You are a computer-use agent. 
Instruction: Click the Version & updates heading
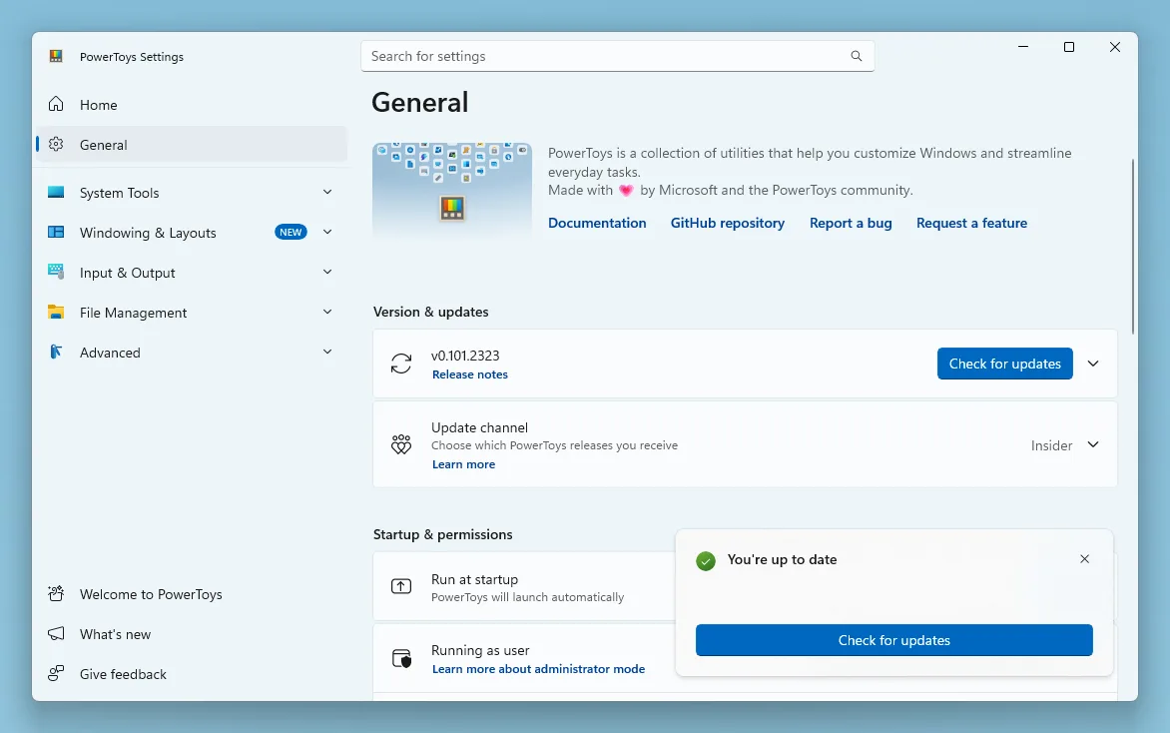[430, 312]
